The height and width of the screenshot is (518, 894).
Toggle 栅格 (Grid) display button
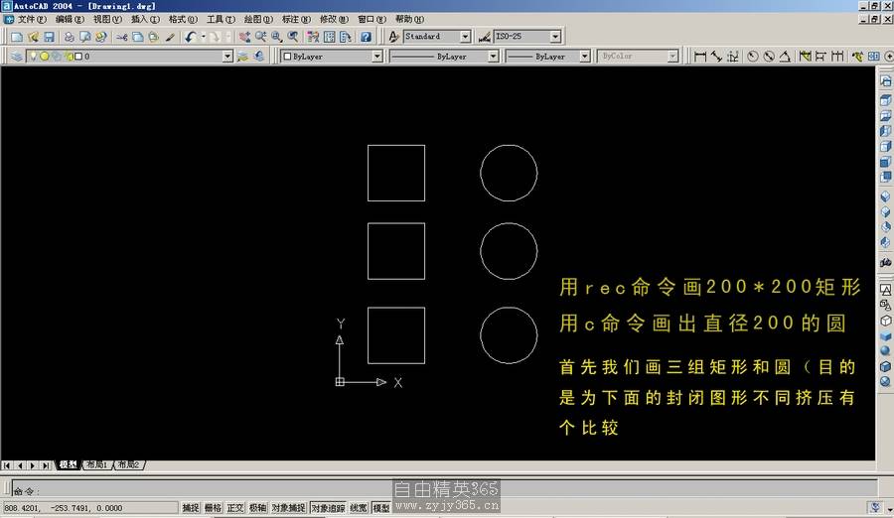214,508
